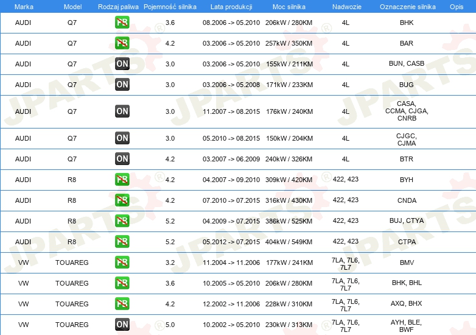The height and width of the screenshot is (335, 476).
Task: Click power value 228kW / 310KM
Action: 289,304
